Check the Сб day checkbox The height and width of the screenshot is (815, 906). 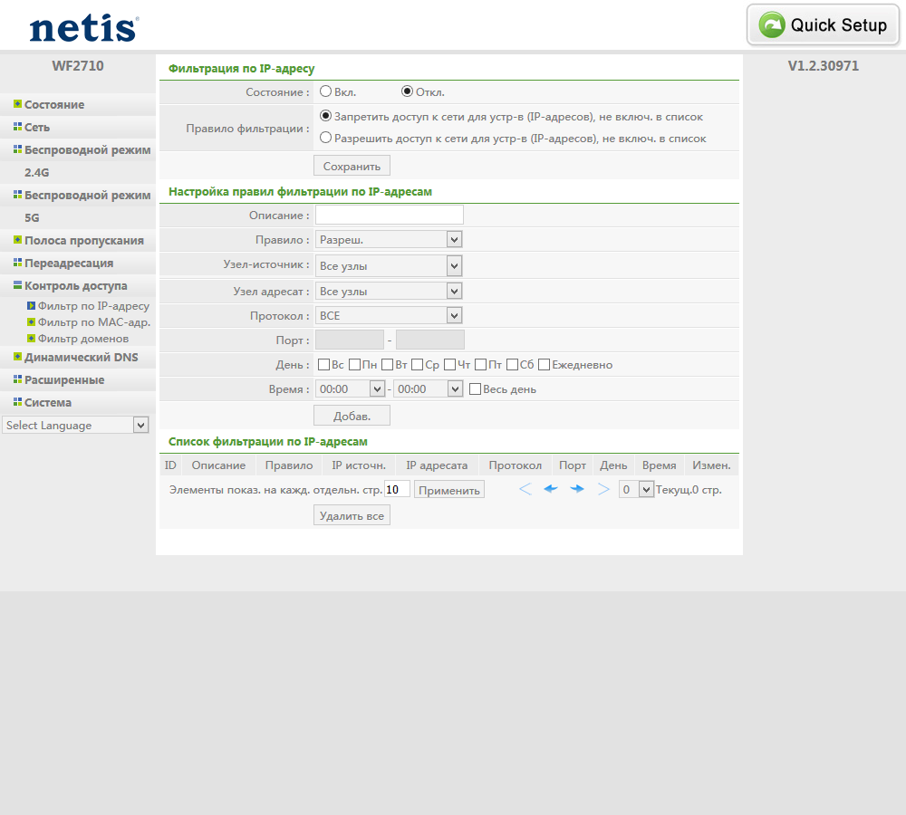tap(512, 364)
